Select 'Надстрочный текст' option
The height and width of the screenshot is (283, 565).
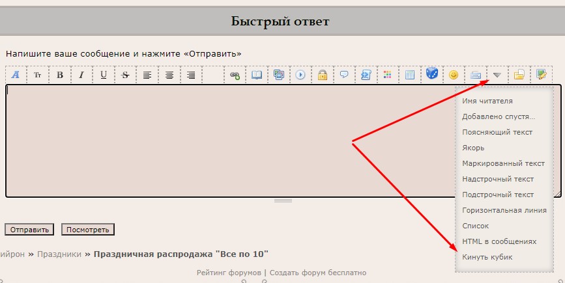click(x=498, y=179)
